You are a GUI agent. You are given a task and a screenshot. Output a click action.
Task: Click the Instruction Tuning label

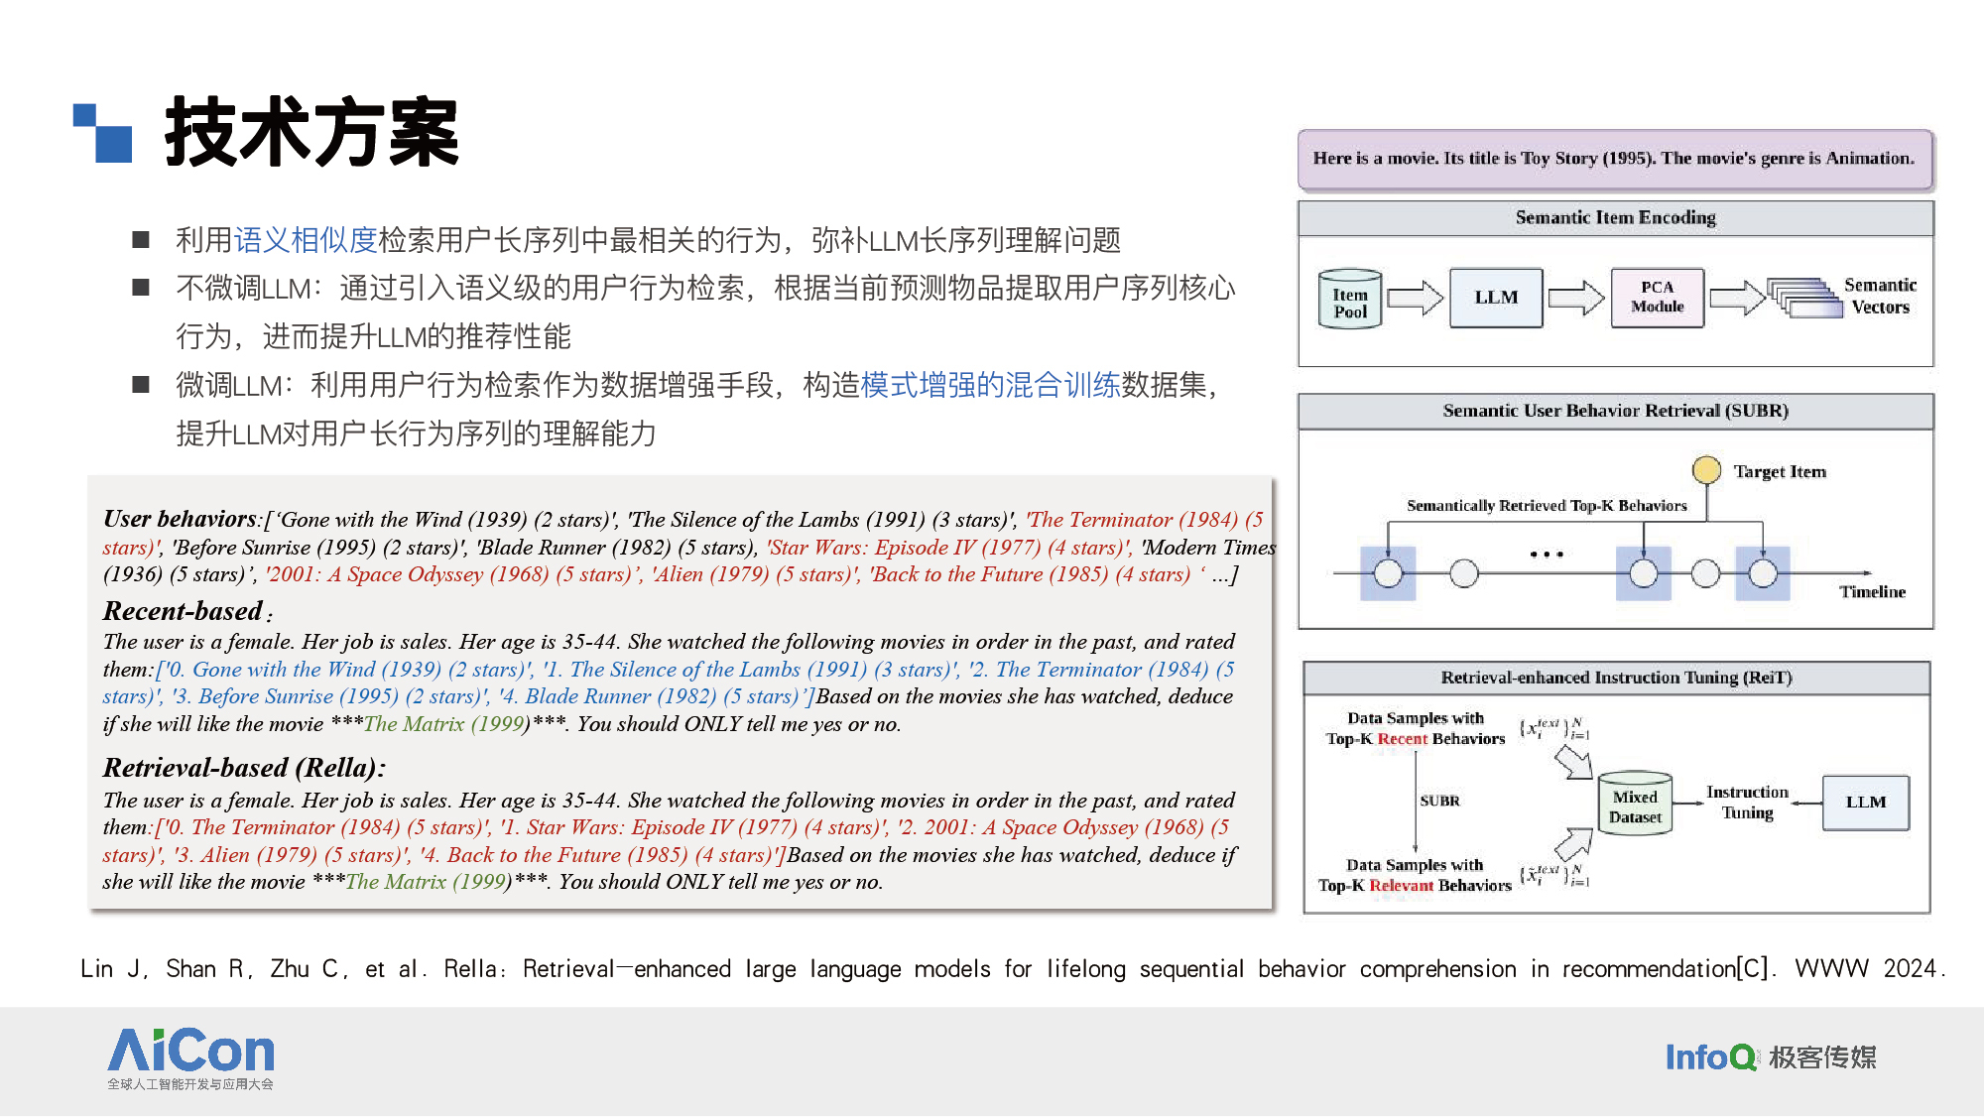point(1747,803)
